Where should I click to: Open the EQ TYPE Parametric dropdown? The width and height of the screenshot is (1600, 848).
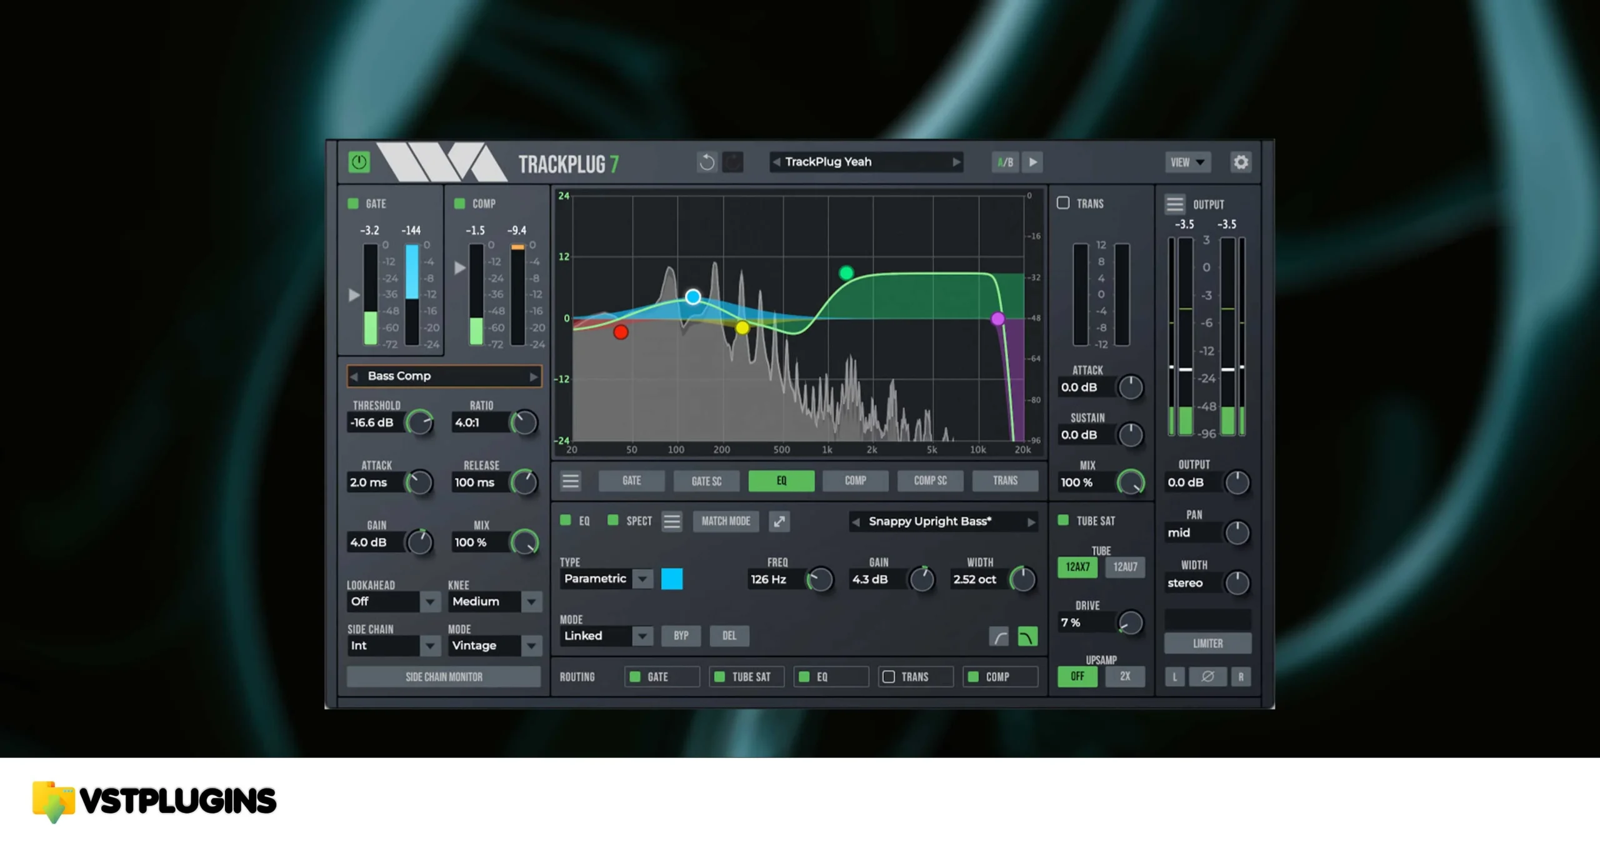(x=606, y=579)
